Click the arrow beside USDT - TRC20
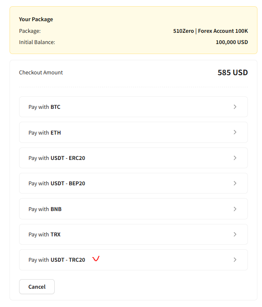The width and height of the screenshot is (262, 307). click(235, 260)
